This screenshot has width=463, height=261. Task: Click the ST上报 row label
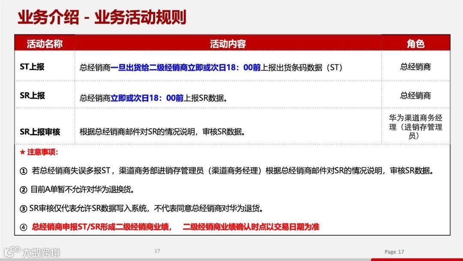[x=32, y=67]
